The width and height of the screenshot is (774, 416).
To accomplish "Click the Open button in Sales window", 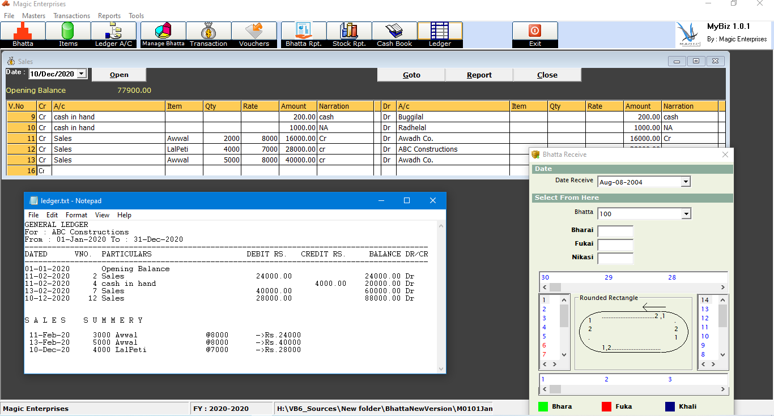I will [119, 75].
